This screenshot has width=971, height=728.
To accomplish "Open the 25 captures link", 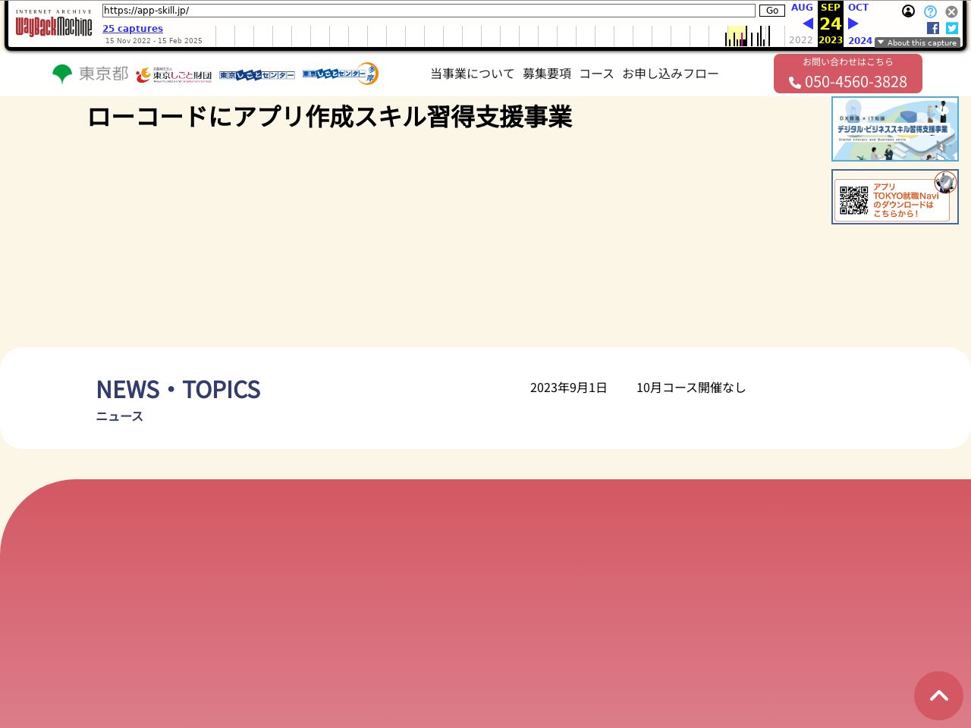I will click(x=133, y=29).
